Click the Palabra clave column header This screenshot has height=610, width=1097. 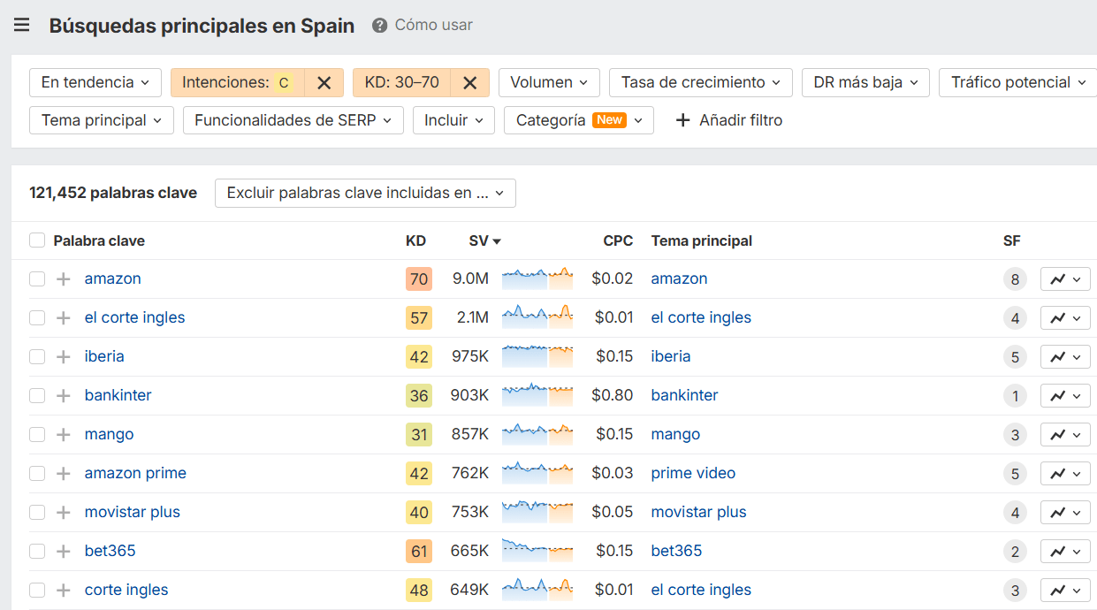[x=99, y=240]
